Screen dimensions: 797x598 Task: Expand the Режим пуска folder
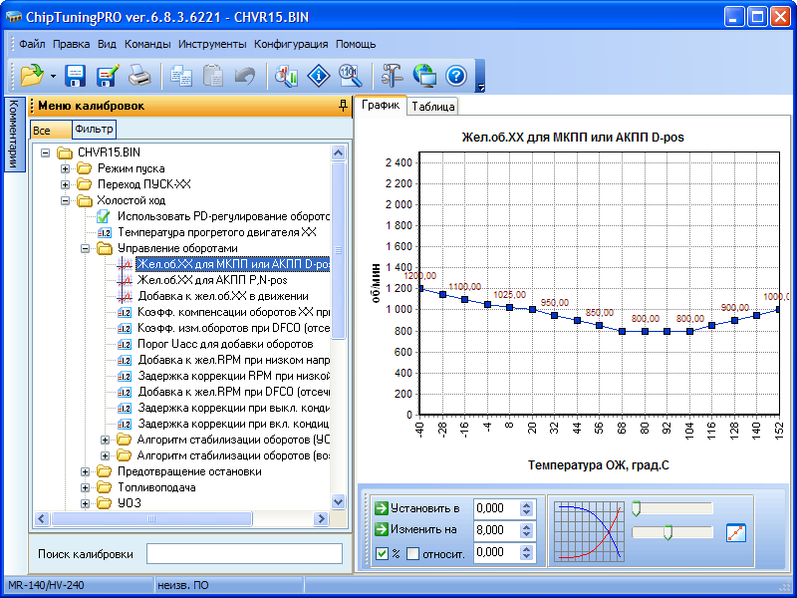(67, 168)
